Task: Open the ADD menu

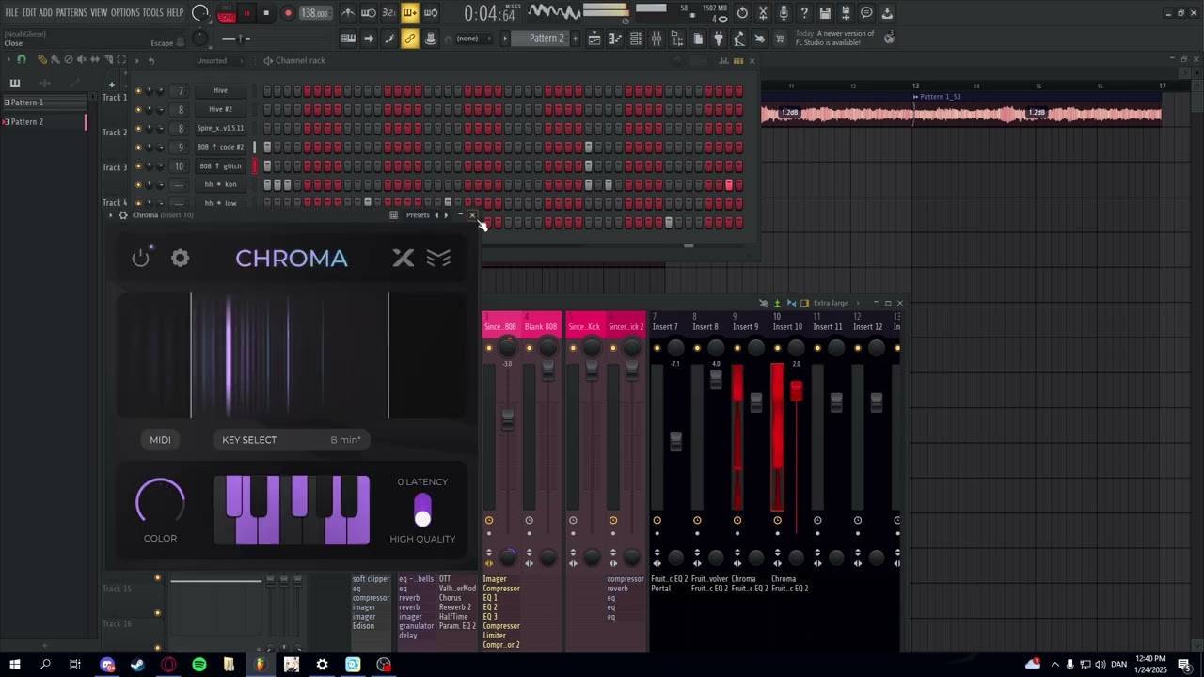Action: click(45, 13)
